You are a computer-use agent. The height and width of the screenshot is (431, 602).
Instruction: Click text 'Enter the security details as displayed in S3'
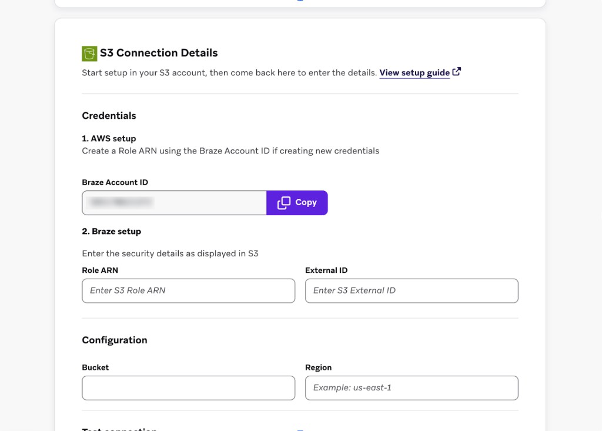(x=170, y=253)
